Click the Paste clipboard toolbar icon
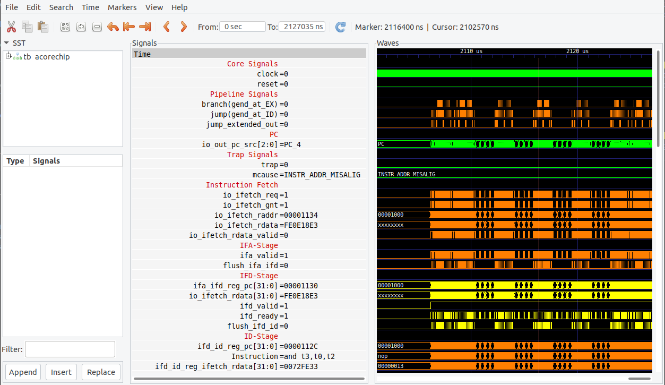This screenshot has width=665, height=385. (x=43, y=27)
